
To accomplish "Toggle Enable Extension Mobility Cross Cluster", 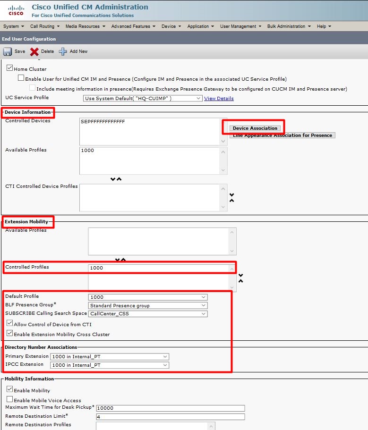I will (9, 333).
